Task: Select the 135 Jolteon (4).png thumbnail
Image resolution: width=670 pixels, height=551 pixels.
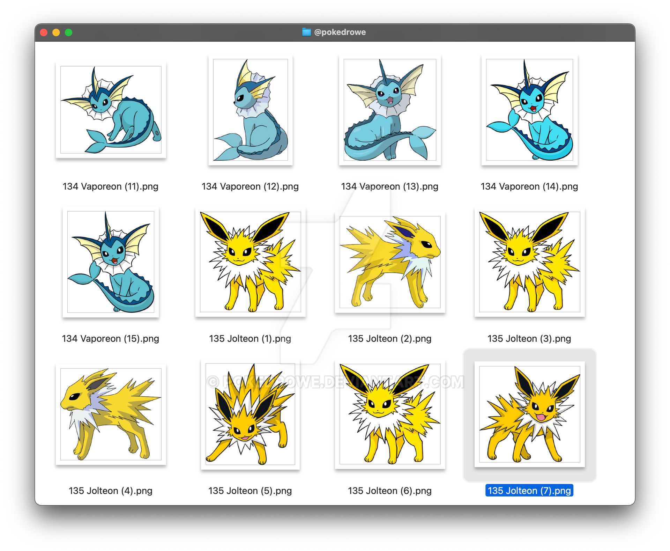Action: click(111, 414)
